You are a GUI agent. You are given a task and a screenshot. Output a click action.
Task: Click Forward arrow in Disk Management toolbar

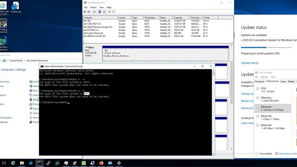tap(89, 12)
